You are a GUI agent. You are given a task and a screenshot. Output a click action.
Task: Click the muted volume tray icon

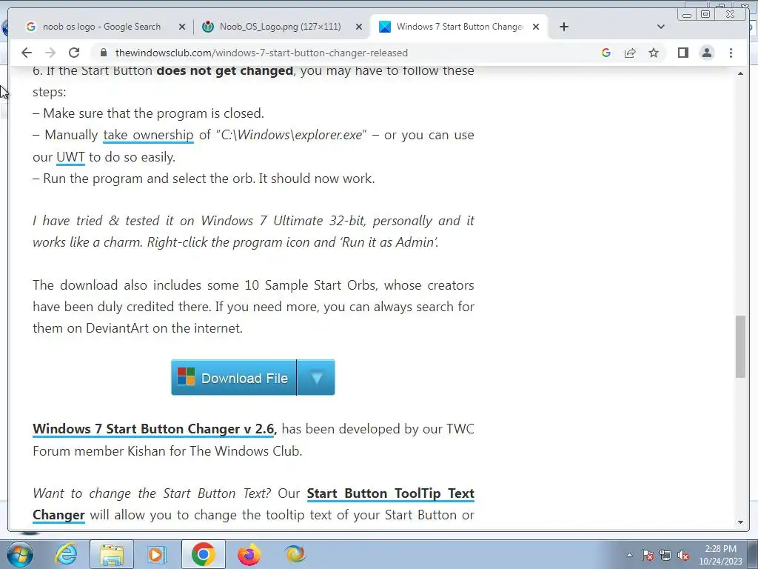(683, 556)
